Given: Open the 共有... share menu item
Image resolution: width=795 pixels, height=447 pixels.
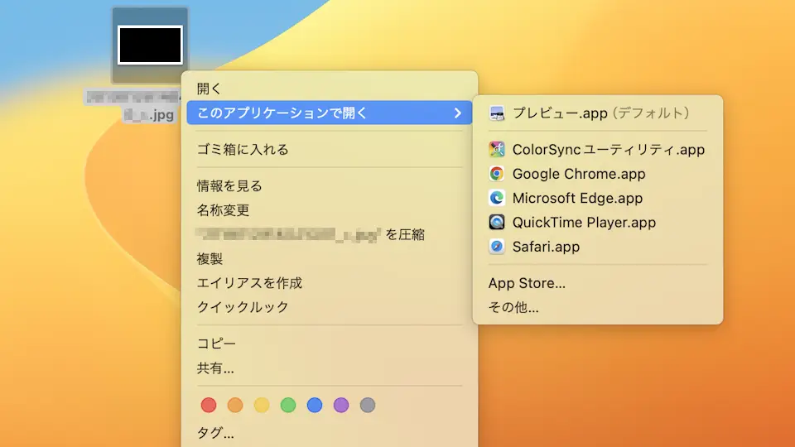Looking at the screenshot, I should [215, 368].
